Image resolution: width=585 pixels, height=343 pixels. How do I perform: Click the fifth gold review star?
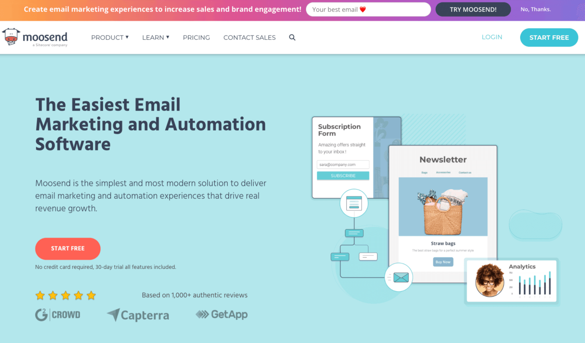[91, 296]
